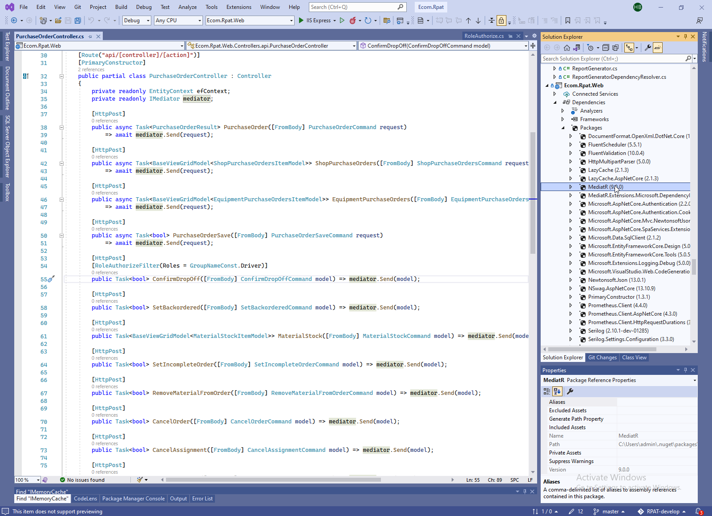Viewport: 712px width, 516px height.
Task: Click the Categorized view icon in Properties
Action: pos(547,391)
